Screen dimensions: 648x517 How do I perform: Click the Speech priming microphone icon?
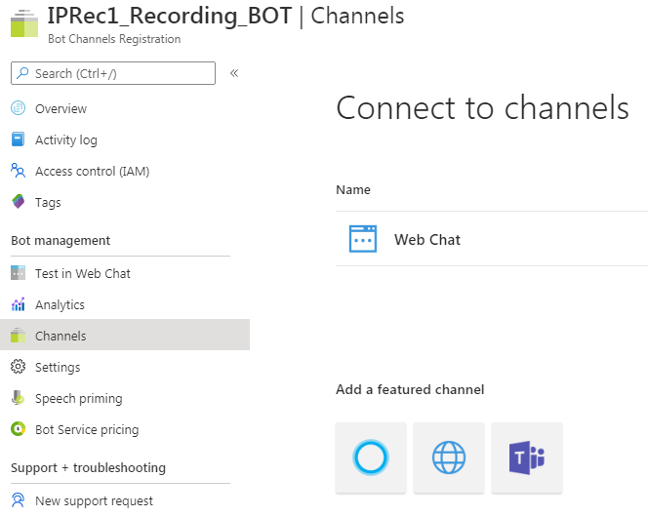[18, 398]
